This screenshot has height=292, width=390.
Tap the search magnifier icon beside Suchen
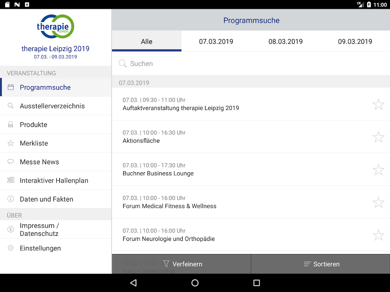coord(122,64)
